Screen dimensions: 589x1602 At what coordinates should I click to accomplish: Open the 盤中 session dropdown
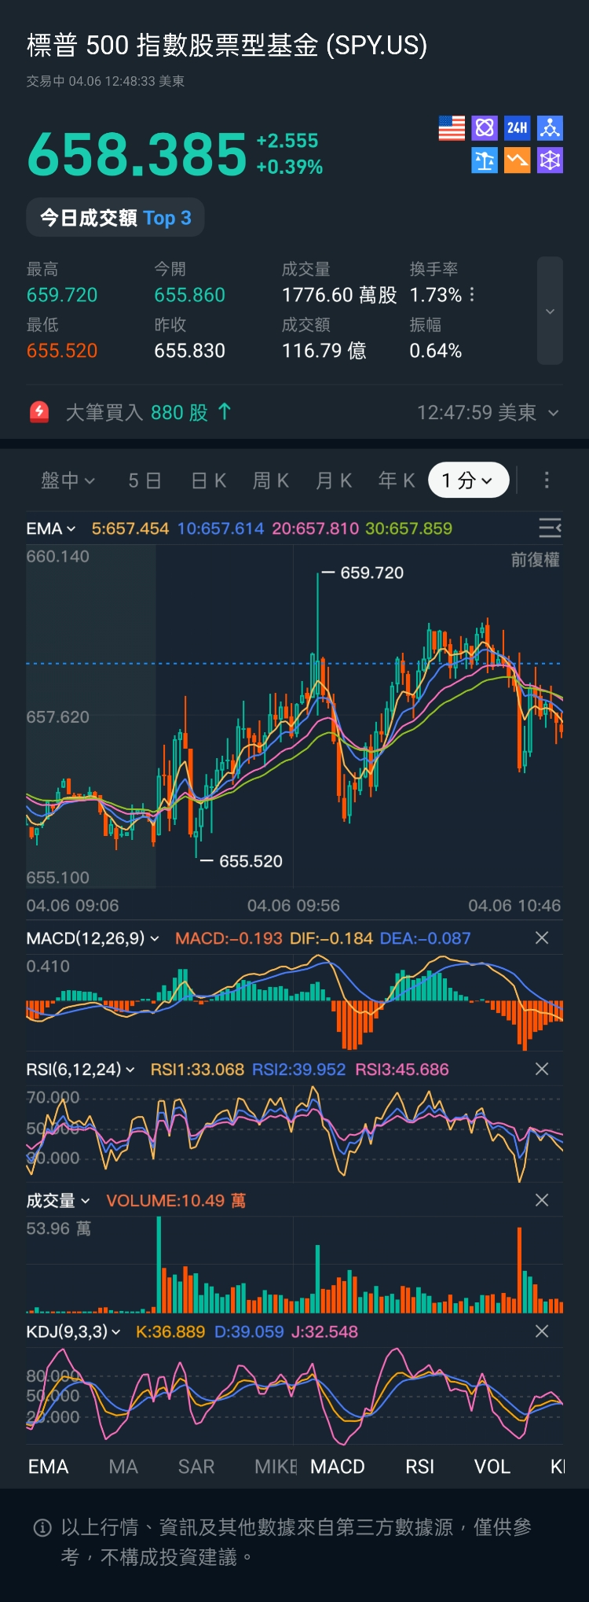point(68,480)
